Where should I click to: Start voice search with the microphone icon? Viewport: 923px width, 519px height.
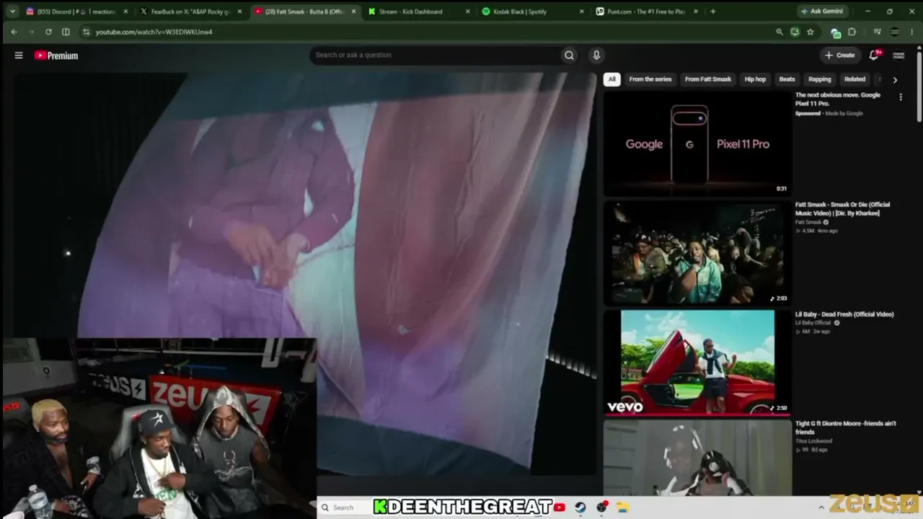596,55
